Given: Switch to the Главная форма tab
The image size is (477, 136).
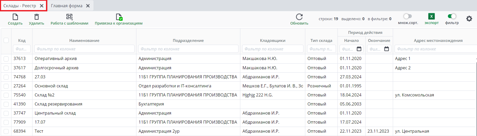Looking at the screenshot, I should pos(67,6).
